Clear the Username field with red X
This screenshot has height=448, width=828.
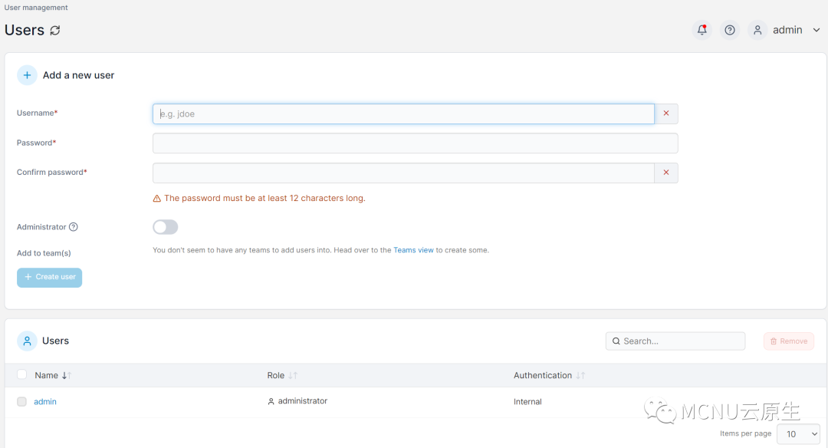pyautogui.click(x=666, y=114)
